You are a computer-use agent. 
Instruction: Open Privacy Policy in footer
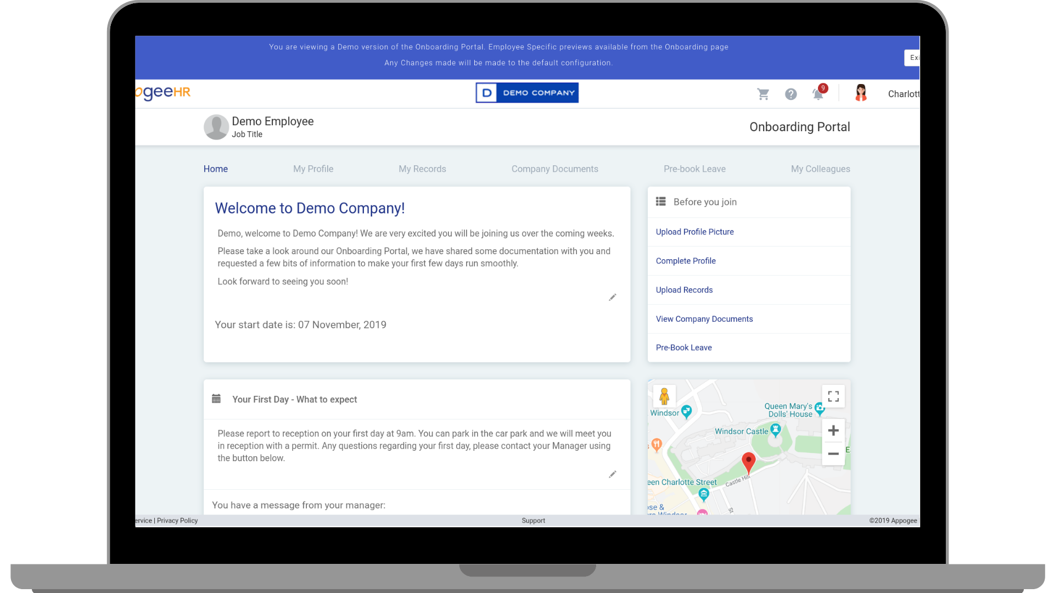(x=177, y=521)
